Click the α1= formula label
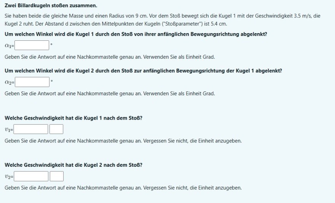335x203 pixels. tap(10, 46)
